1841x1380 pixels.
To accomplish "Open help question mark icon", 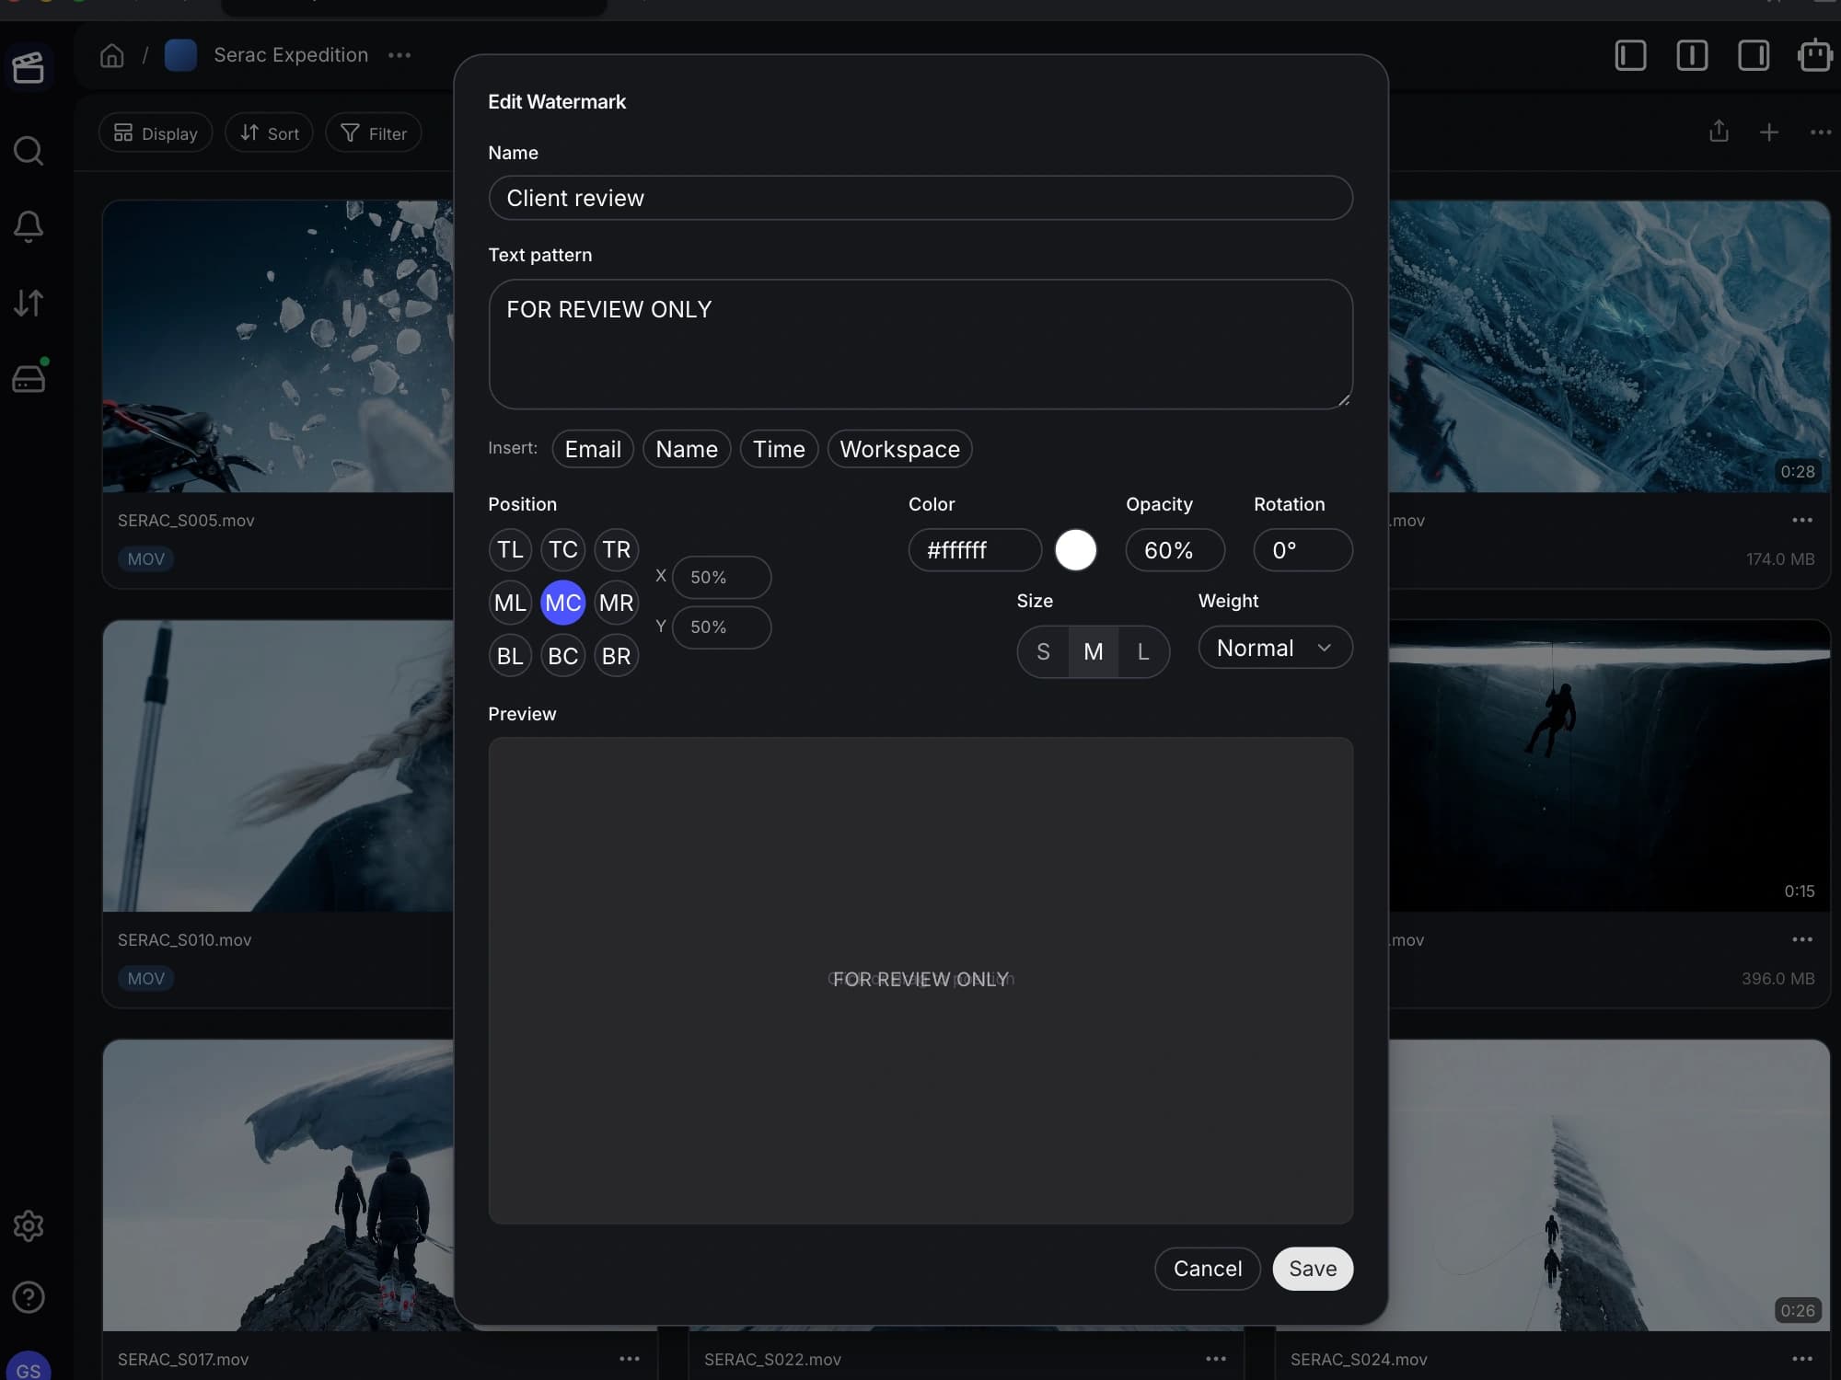I will click(x=29, y=1297).
